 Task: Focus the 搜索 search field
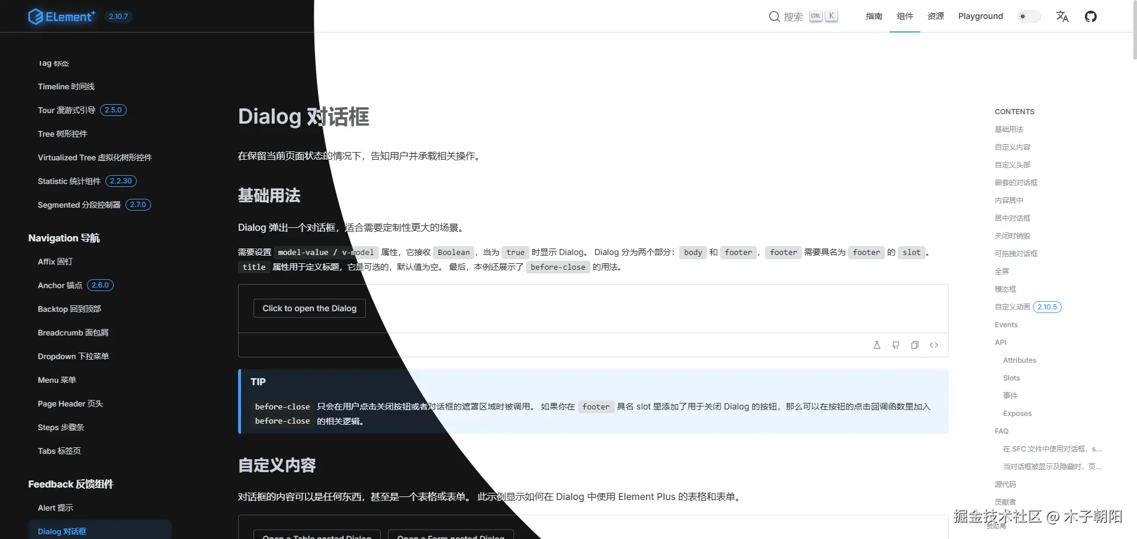tap(803, 17)
